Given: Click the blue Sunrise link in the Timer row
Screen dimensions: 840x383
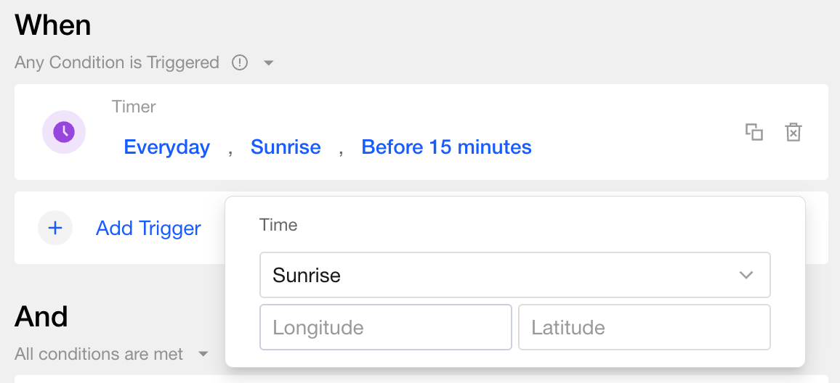Looking at the screenshot, I should tap(286, 147).
